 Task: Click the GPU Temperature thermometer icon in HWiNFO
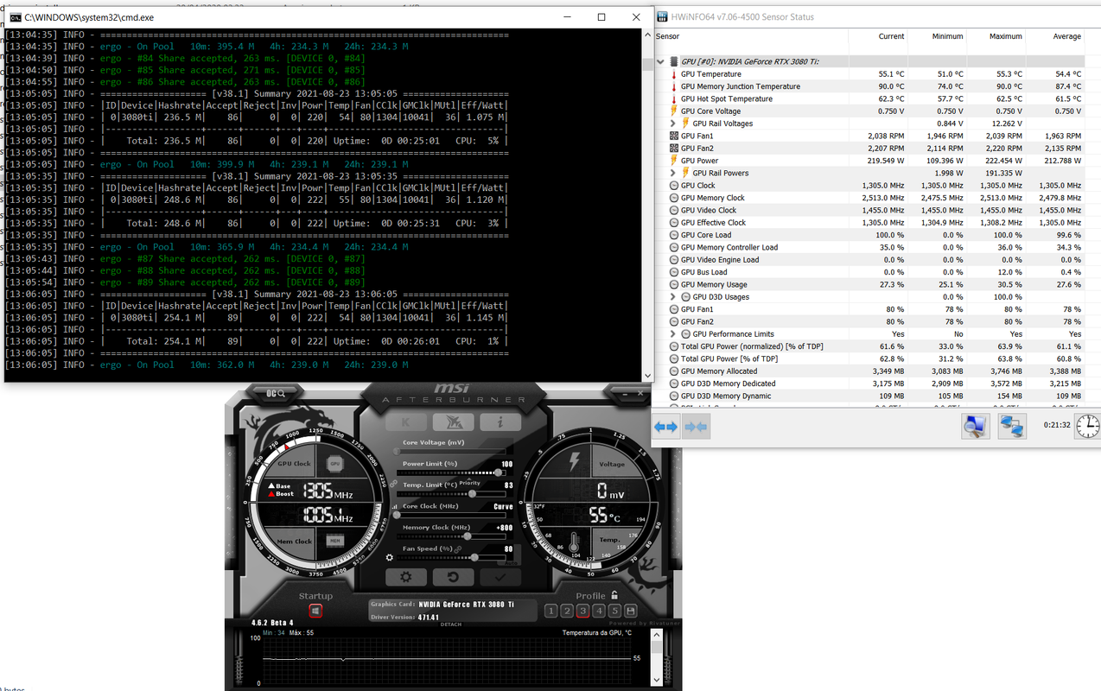click(674, 74)
